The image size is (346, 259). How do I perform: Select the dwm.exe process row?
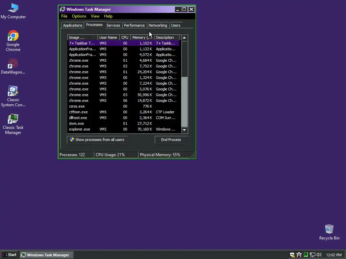pos(124,123)
